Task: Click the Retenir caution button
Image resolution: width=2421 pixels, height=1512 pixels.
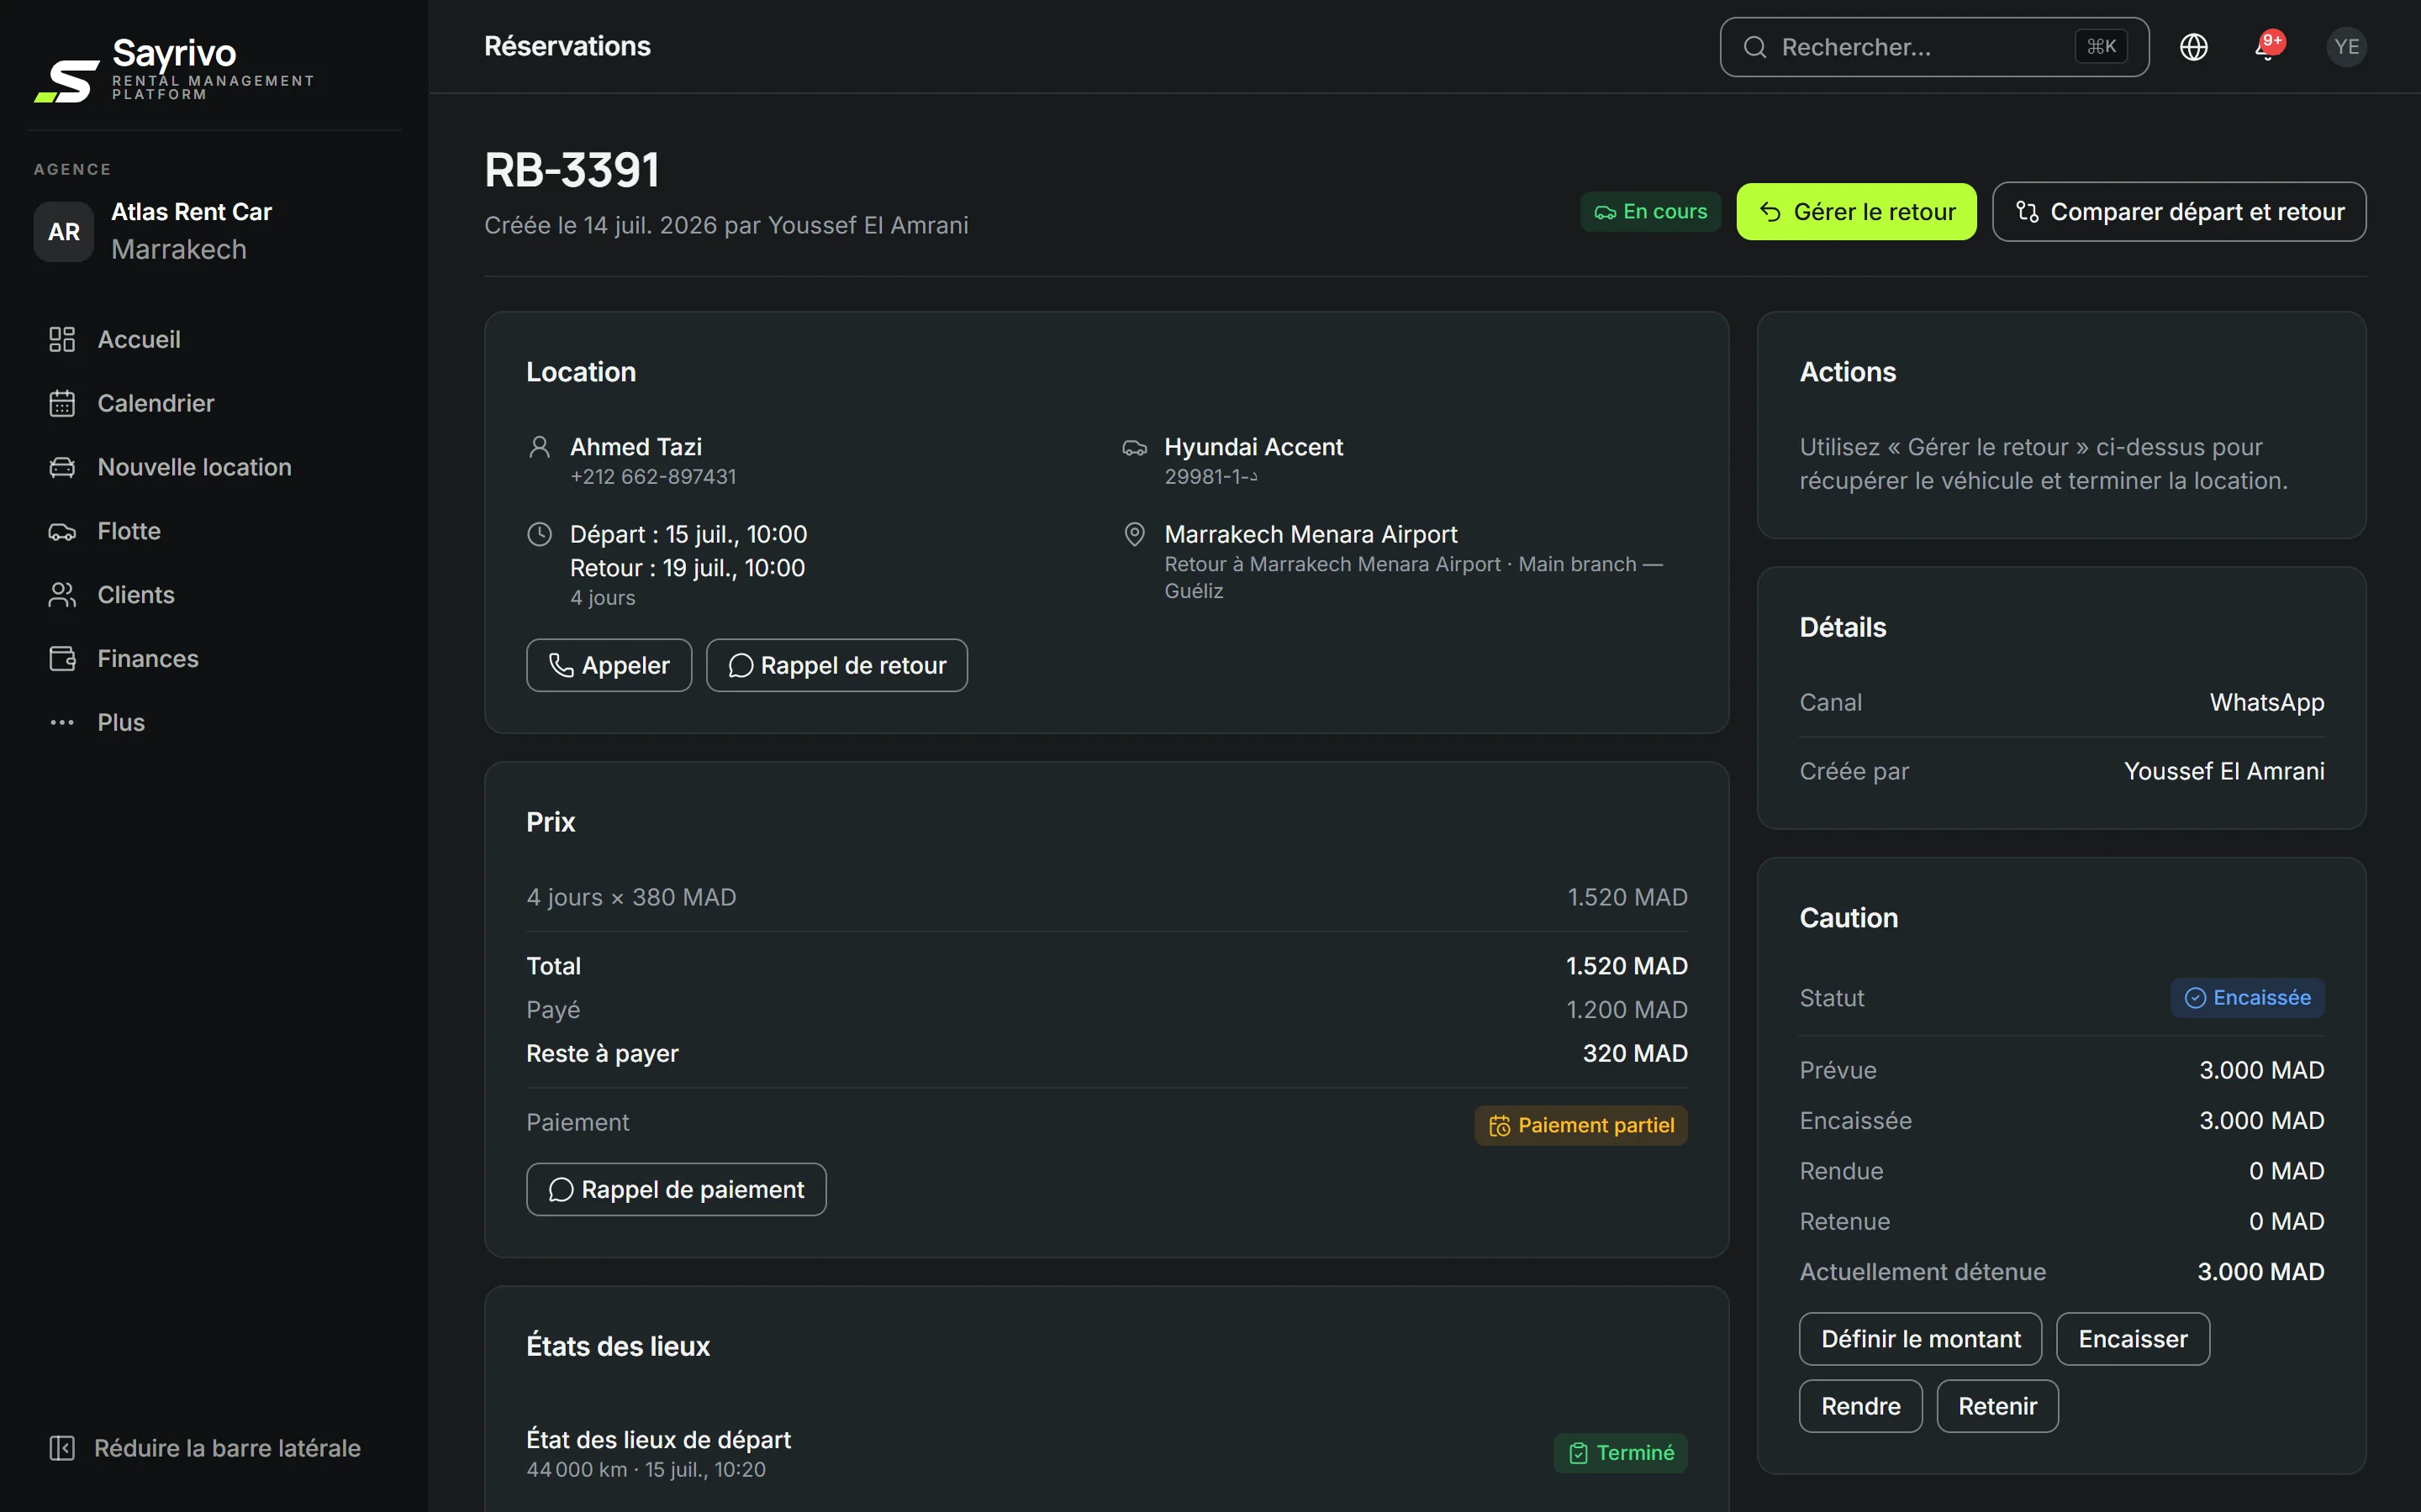Action: point(1998,1406)
